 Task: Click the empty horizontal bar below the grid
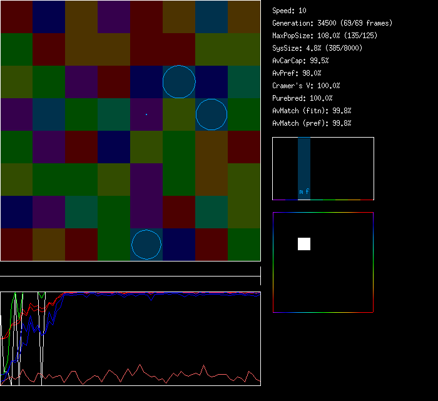point(130,270)
